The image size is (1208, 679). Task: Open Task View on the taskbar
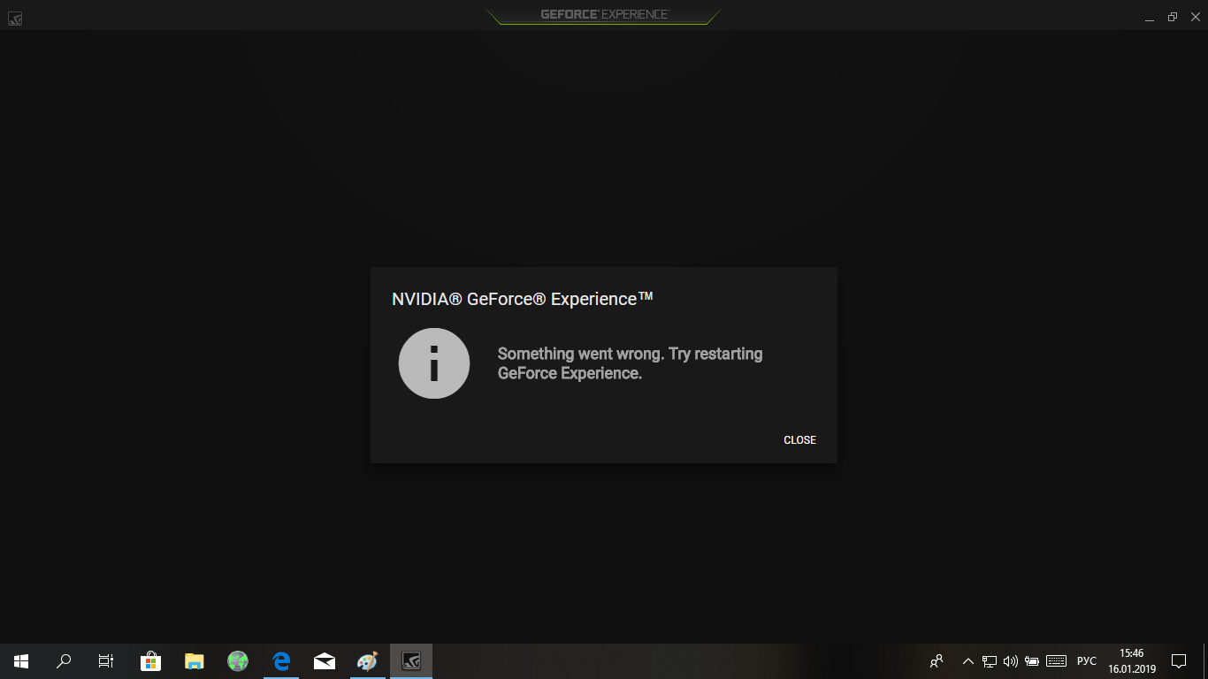tap(106, 660)
